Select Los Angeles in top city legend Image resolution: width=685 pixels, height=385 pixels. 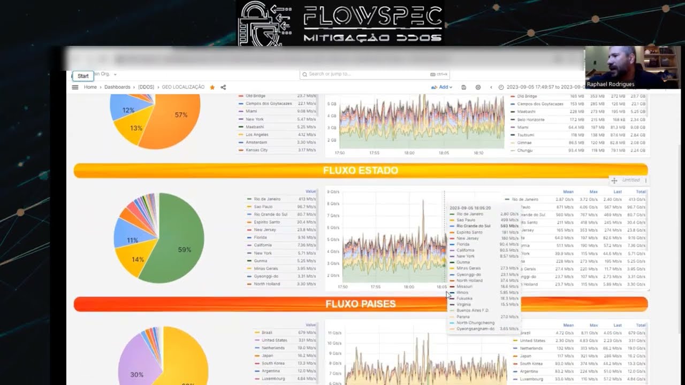[256, 135]
